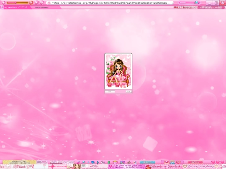Viewport: 226px width, 169px height.
Task: Click the magnifying glass icon in bottom toolbar
Action: coord(83,162)
